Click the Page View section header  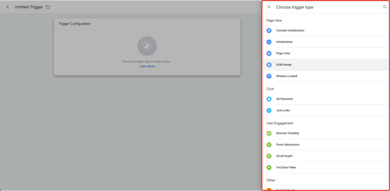click(x=274, y=21)
